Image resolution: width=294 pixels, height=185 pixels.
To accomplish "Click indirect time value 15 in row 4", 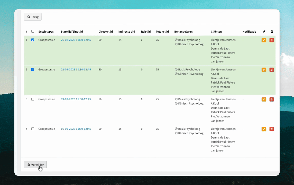I will [120, 129].
